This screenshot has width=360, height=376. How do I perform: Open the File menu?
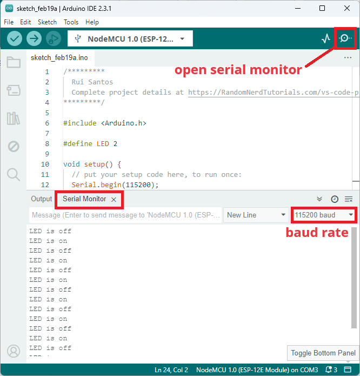[x=9, y=22]
